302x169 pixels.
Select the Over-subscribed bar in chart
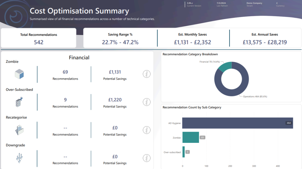[183, 152]
